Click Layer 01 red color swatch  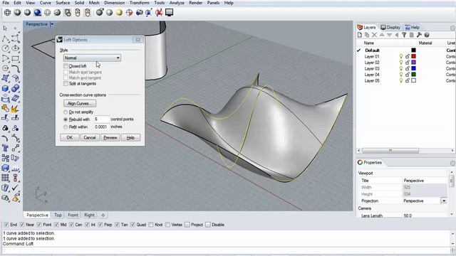[x=413, y=56]
